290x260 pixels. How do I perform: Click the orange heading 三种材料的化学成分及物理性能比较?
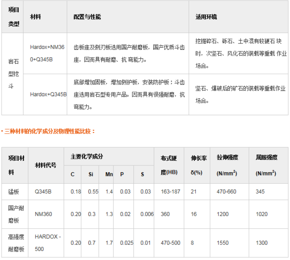(49, 131)
